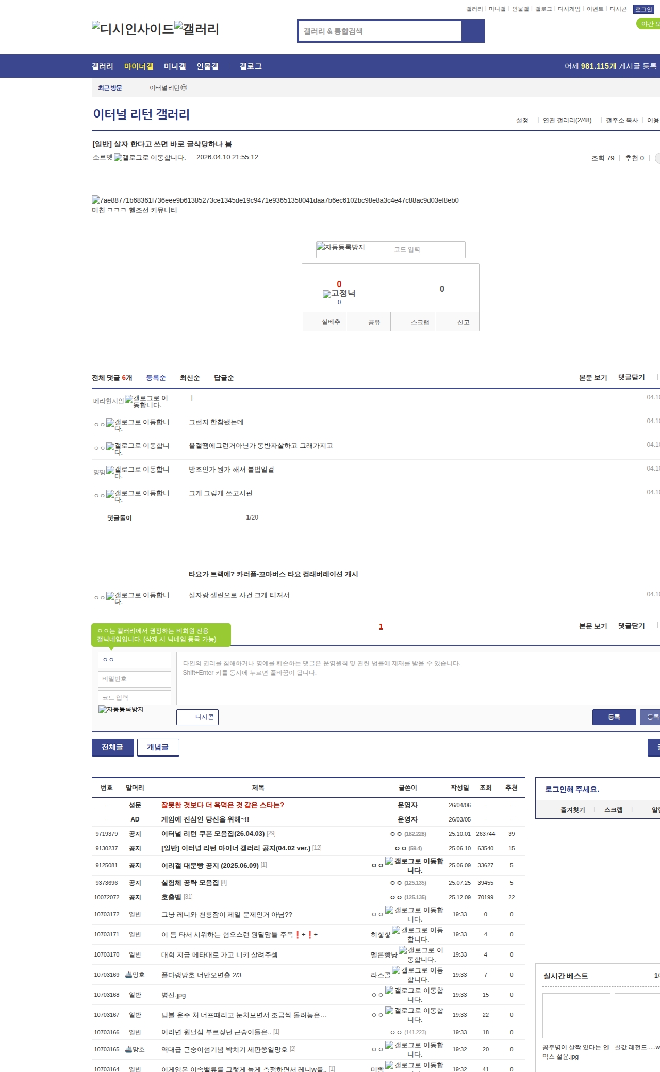
Task: Click the 디시인사이드 logo in header
Action: click(133, 29)
